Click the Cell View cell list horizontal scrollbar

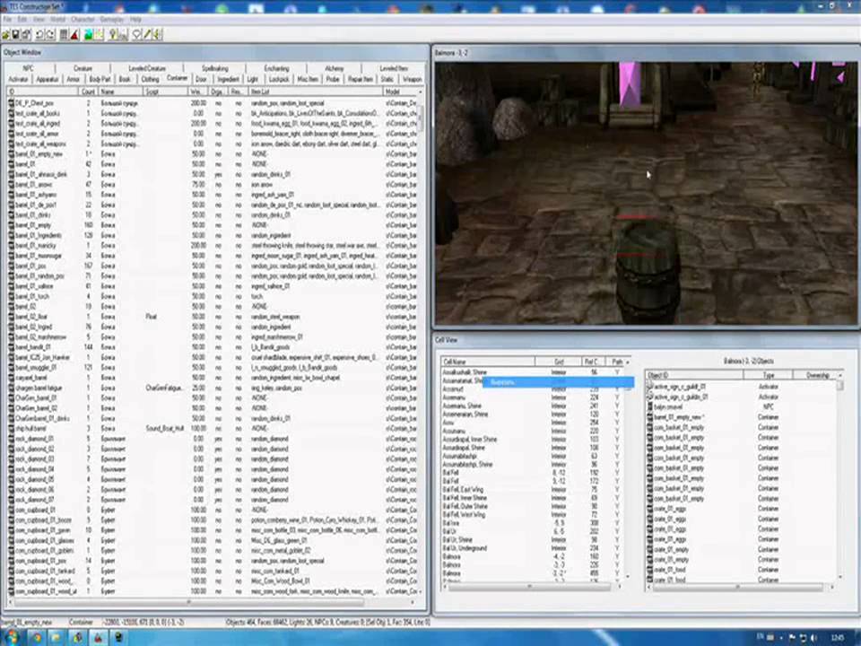tap(533, 587)
